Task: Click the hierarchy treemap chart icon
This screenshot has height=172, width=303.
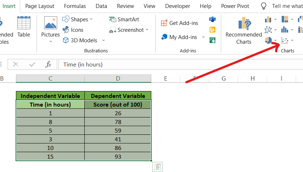Action: (x=285, y=19)
